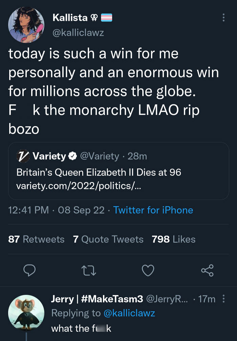237x341 pixels.
Task: Click Variety's verified checkmark badge
Action: pos(72,156)
